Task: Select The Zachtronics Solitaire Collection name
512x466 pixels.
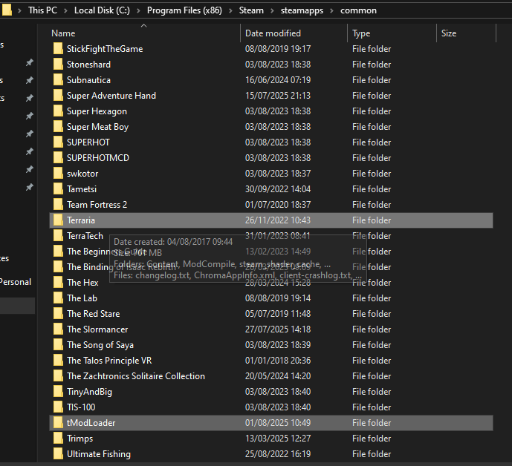Action: pos(136,376)
